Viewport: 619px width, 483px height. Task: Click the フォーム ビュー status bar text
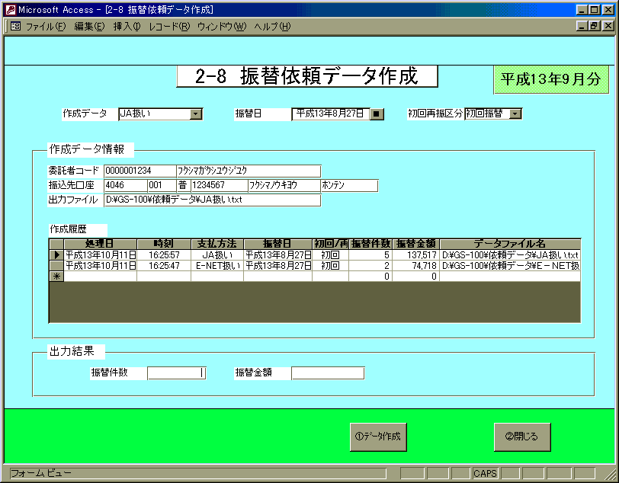[x=40, y=473]
